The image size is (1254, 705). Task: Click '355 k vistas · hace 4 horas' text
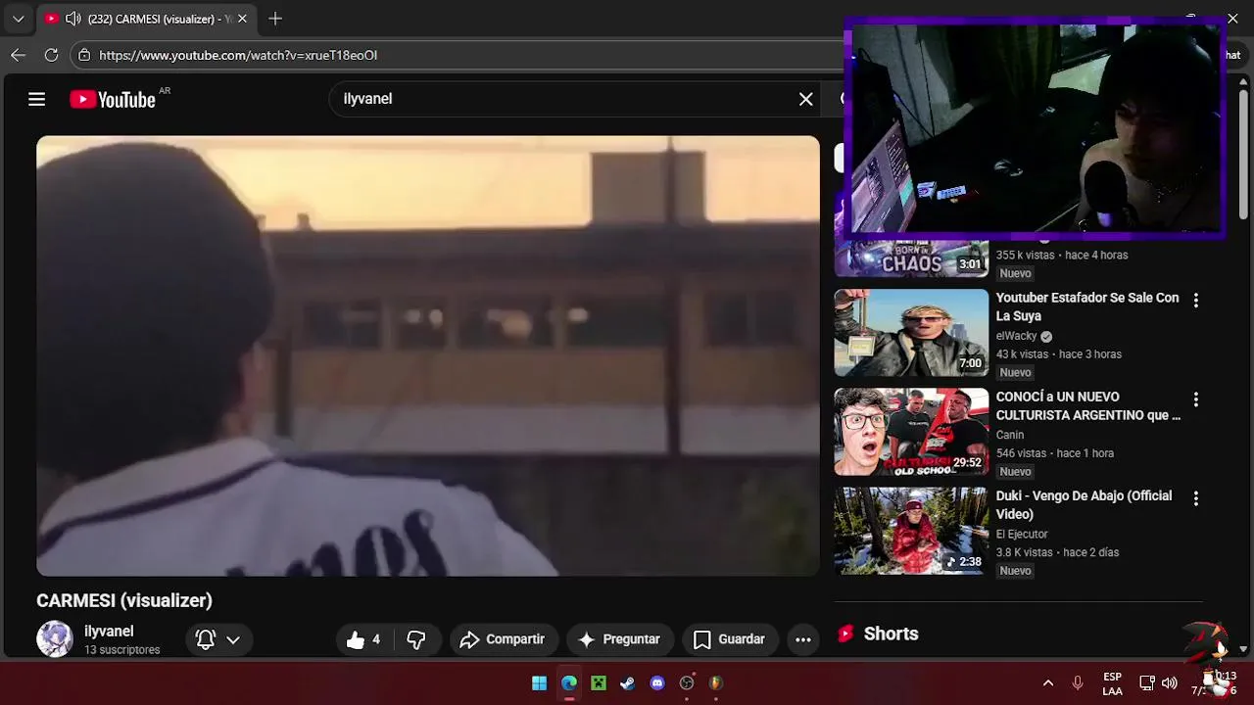point(1062,255)
